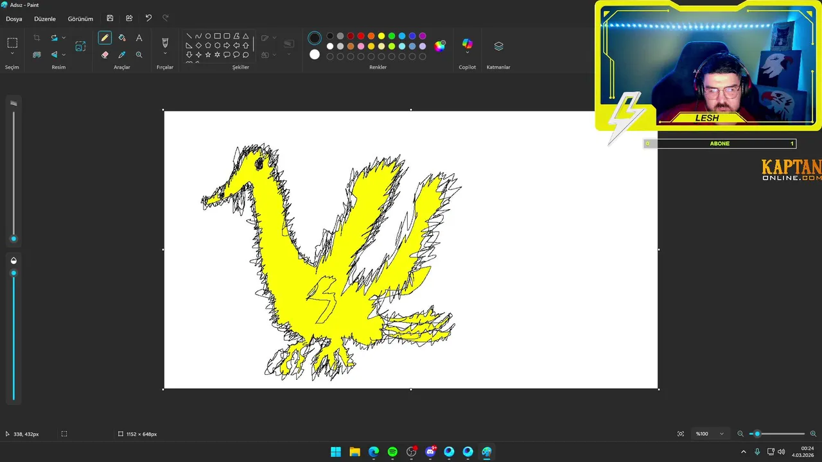Viewport: 822px width, 462px height.
Task: Click the volume icon in system tray
Action: (x=782, y=452)
